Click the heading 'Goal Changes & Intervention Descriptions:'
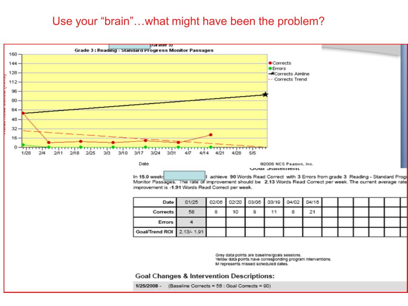 click(205, 276)
